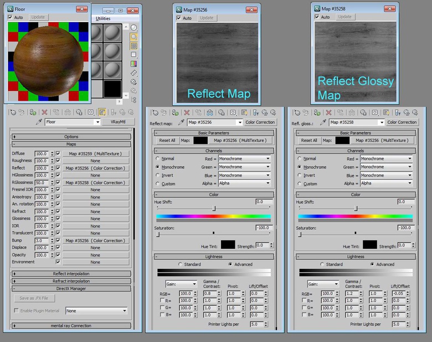Open the Utilities menu
Viewport: 432px width, 342px height.
pos(103,18)
